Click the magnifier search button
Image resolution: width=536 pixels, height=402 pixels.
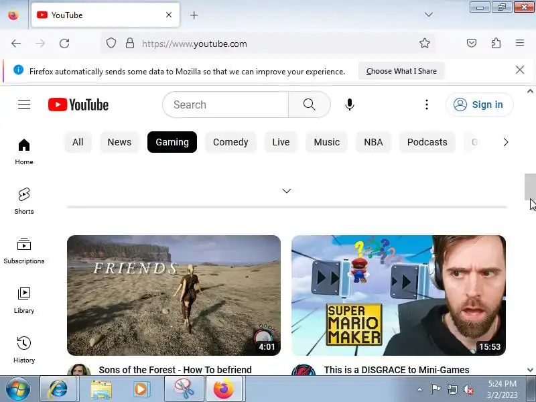(x=310, y=105)
